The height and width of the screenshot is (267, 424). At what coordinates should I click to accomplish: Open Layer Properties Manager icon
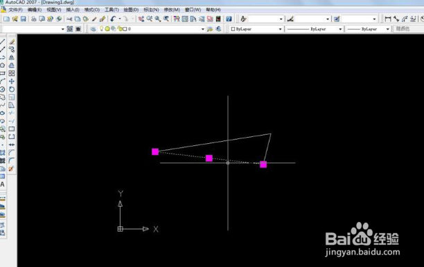(94, 29)
